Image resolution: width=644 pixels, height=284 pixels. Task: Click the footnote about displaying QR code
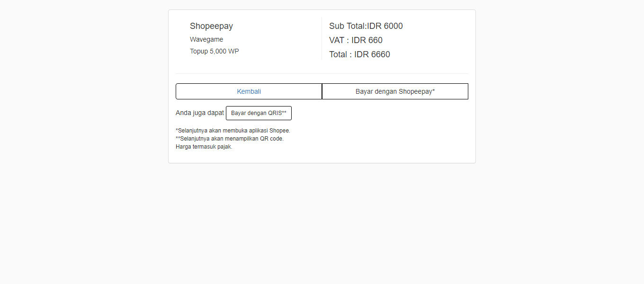point(230,139)
